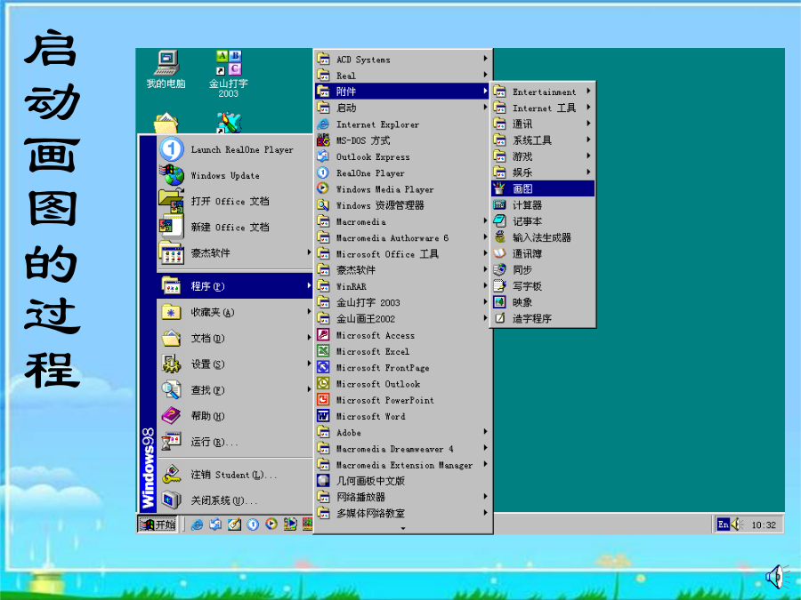Expand the 游戏 submenu arrow

(x=588, y=156)
